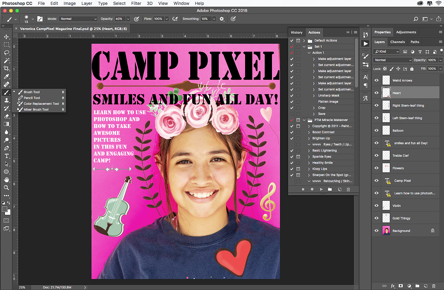Viewport: 444px width, 290px height.
Task: Switch to the History tab
Action: [x=297, y=32]
